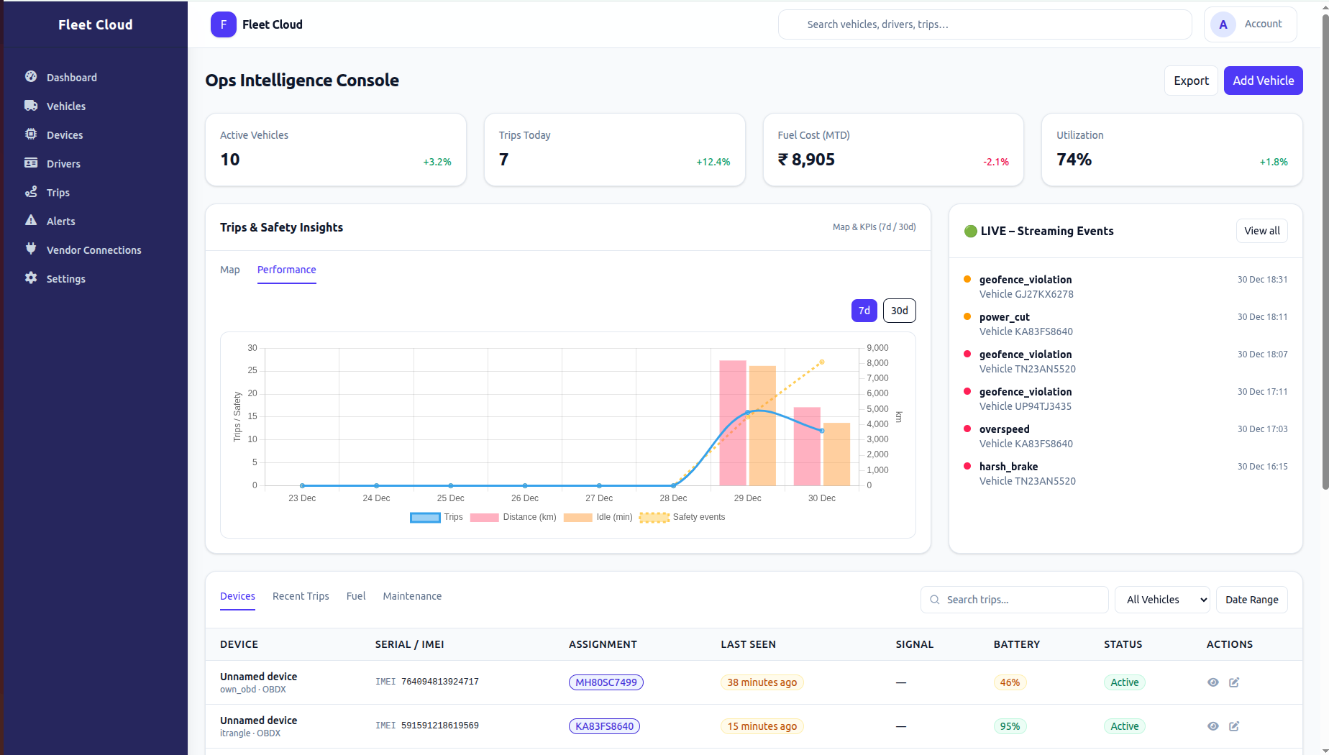1329x755 pixels.
Task: View all streaming events
Action: point(1261,230)
